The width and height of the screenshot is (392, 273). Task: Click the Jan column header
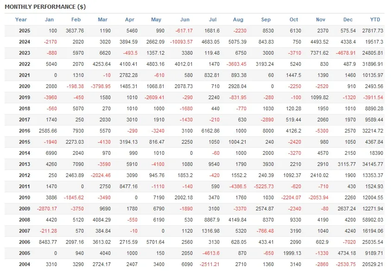tap(49, 19)
